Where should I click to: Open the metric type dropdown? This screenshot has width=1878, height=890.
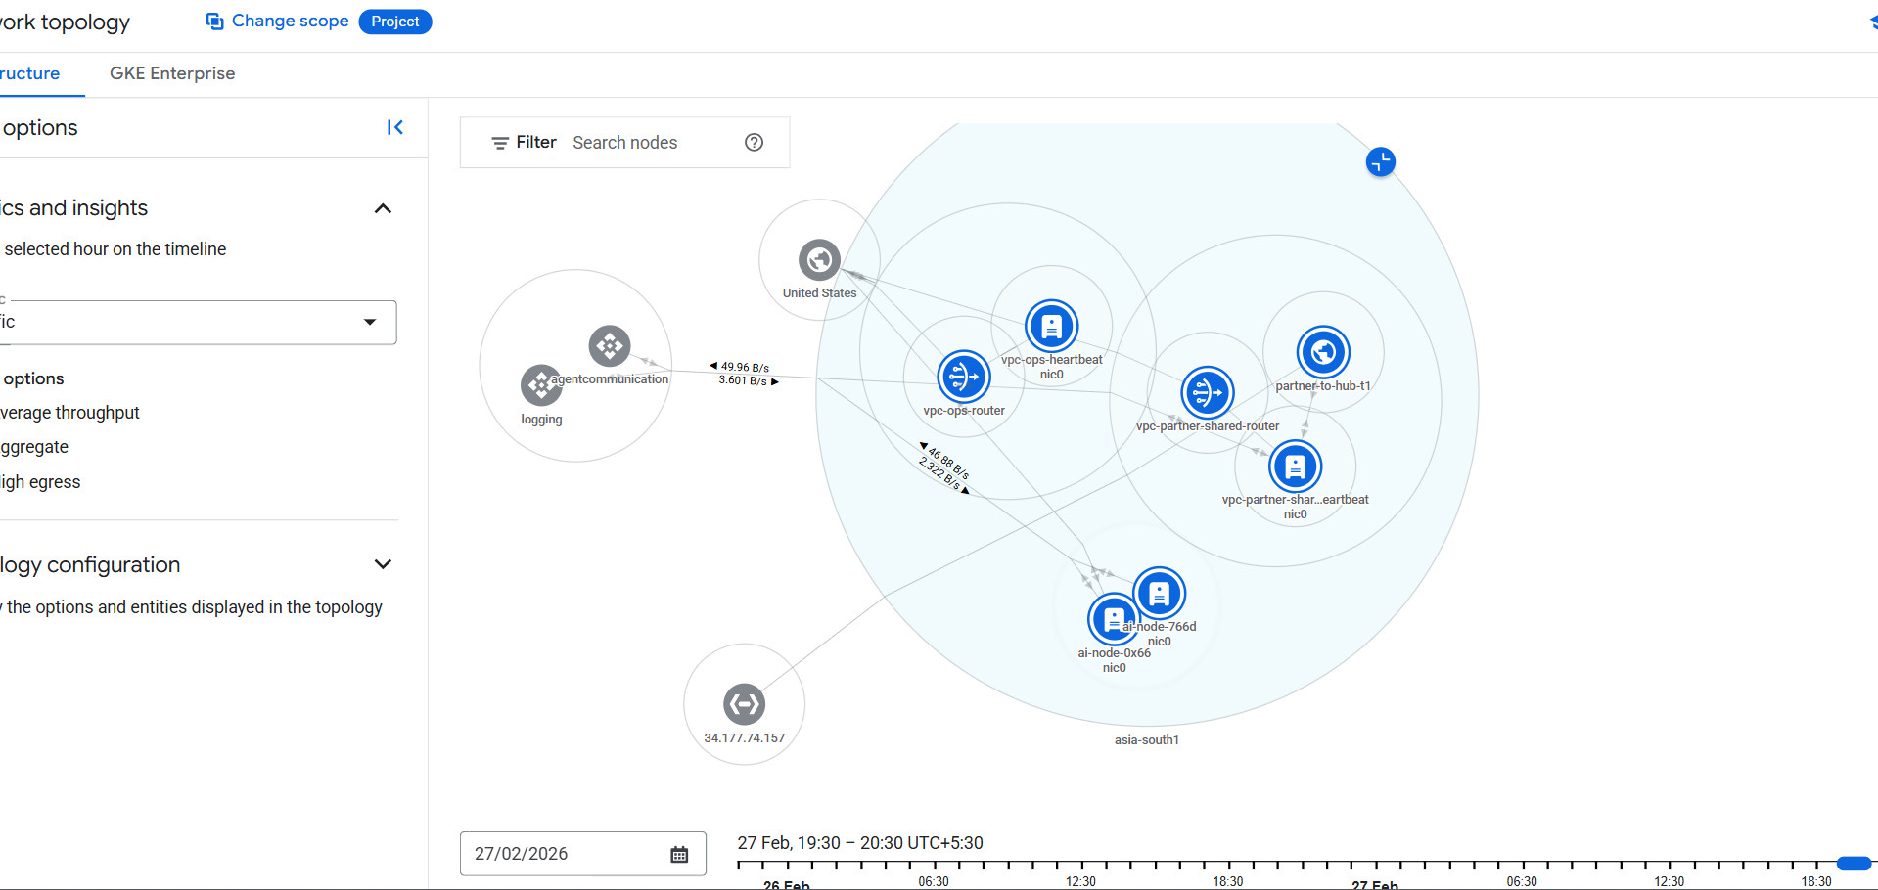tap(196, 322)
